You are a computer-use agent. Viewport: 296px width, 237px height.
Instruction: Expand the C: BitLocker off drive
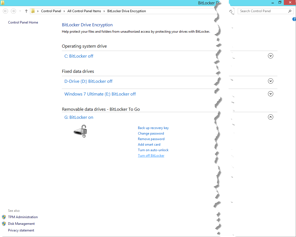coord(270,56)
